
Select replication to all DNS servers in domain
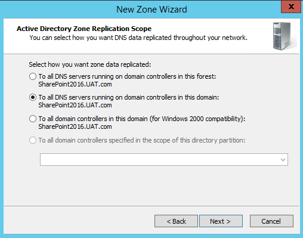[33, 97]
